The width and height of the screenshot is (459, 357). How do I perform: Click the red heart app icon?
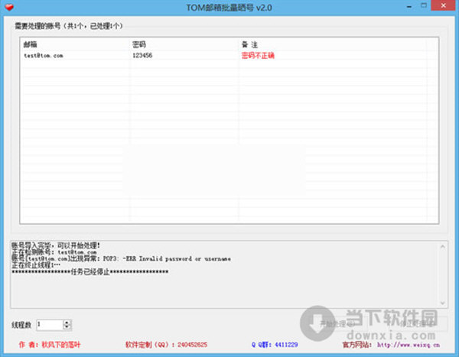pos(9,7)
